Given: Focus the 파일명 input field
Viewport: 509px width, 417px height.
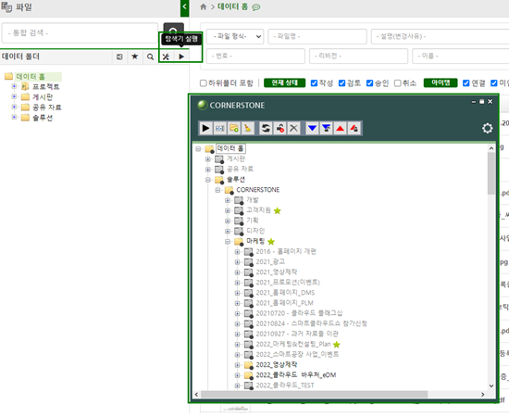Looking at the screenshot, I should pos(317,36).
